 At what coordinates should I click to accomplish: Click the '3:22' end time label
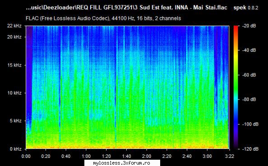(229, 156)
